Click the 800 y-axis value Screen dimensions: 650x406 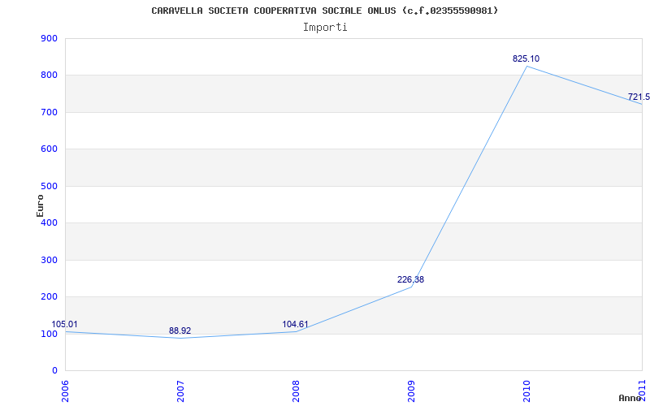[49, 76]
